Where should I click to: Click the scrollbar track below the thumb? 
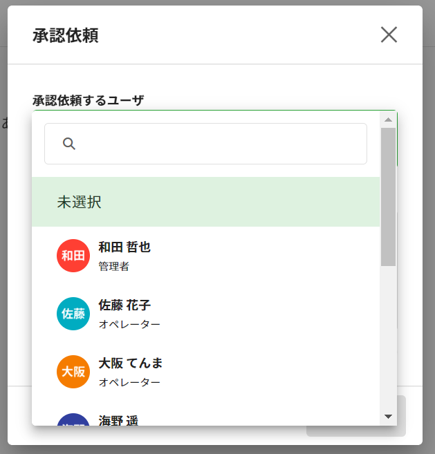click(388, 339)
